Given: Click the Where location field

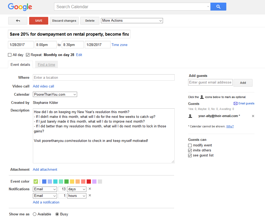Looking at the screenshot, I should (x=104, y=77).
